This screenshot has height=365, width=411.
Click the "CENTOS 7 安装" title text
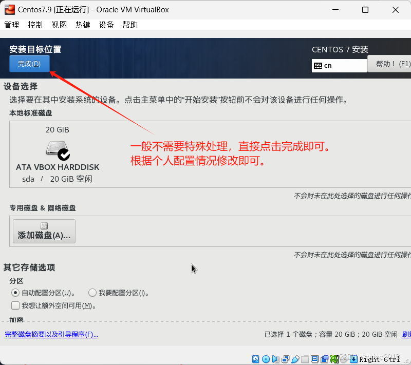coord(340,49)
